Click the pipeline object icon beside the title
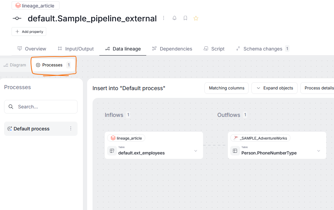334x210 pixels. tap(17, 18)
